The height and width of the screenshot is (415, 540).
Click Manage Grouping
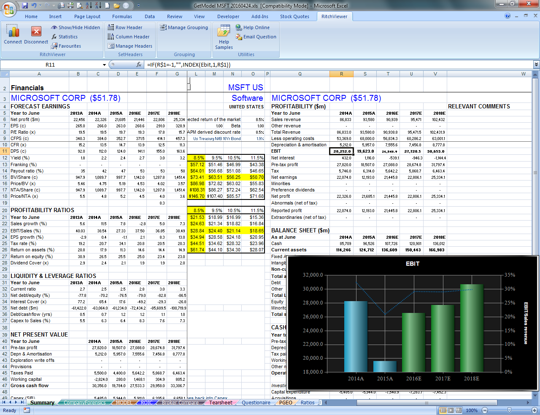point(184,27)
